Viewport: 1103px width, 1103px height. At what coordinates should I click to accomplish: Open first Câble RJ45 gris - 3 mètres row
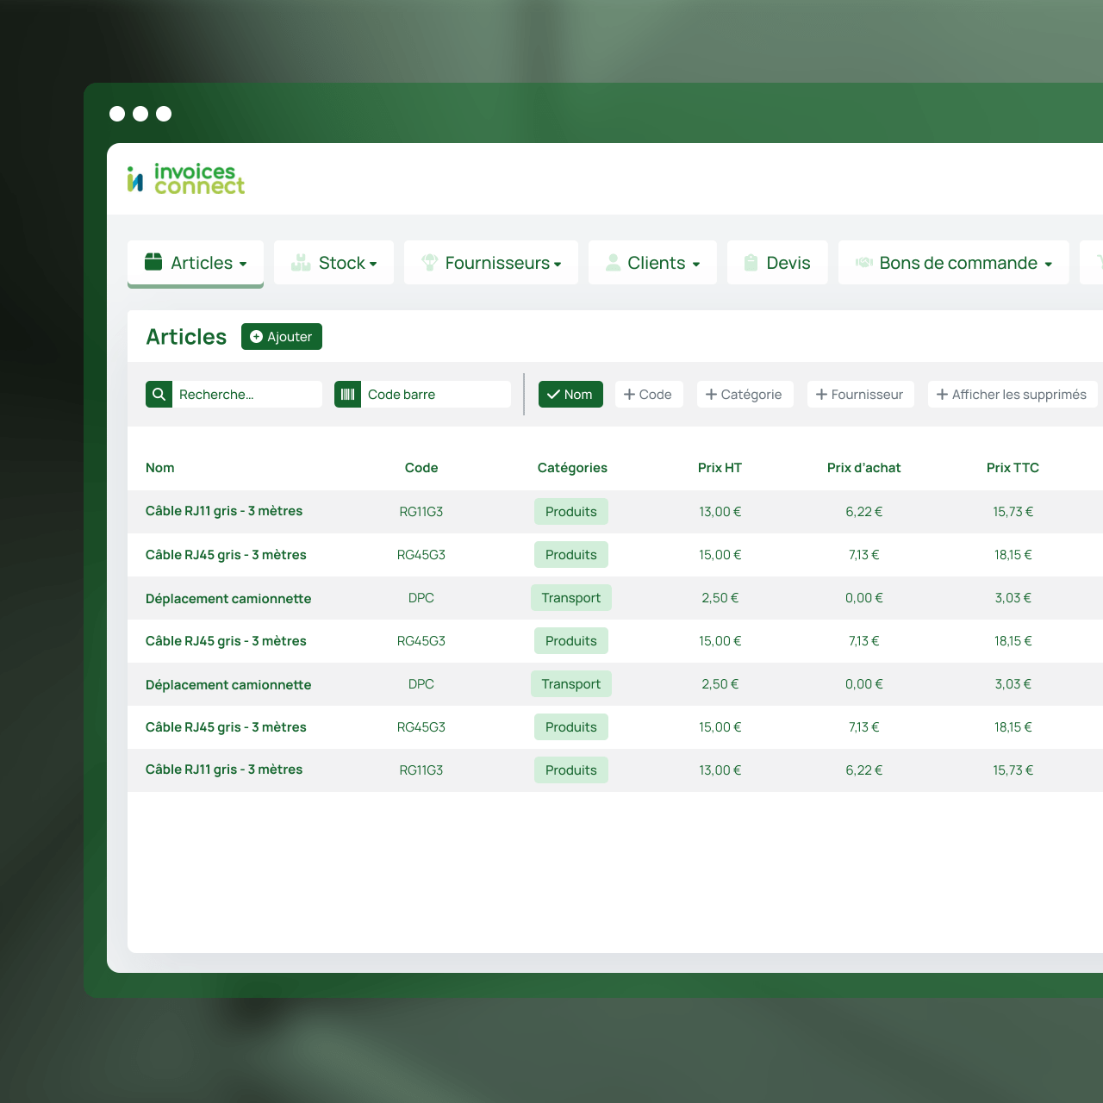pos(615,555)
